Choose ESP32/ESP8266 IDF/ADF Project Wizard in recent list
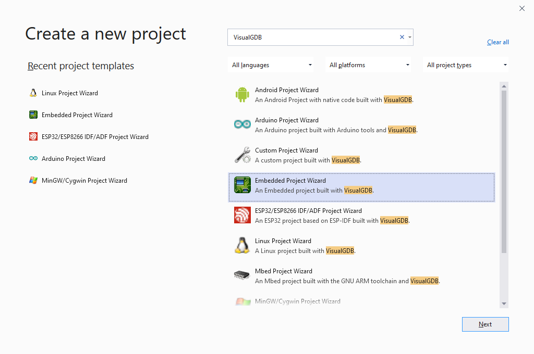The height and width of the screenshot is (354, 534). pyautogui.click(x=95, y=137)
